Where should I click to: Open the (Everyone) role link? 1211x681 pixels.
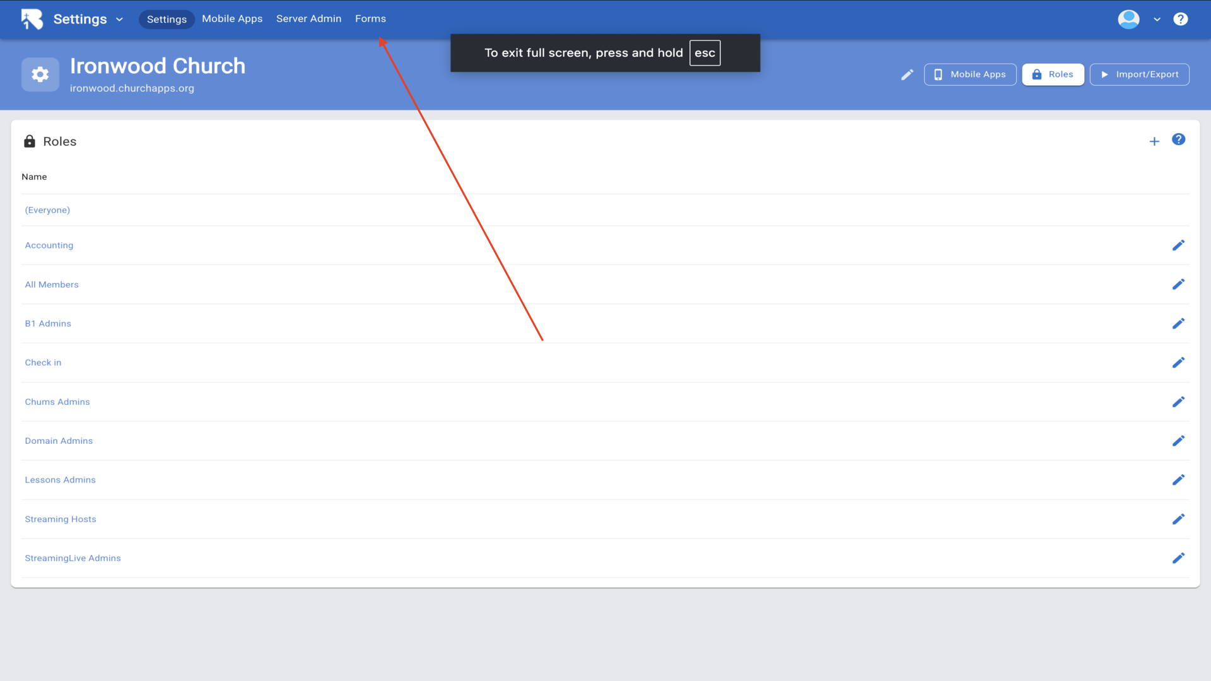47,210
